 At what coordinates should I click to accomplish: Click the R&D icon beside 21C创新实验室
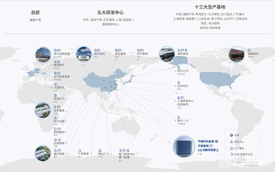coord(217,150)
